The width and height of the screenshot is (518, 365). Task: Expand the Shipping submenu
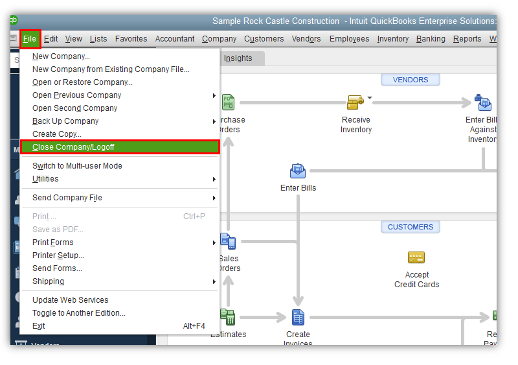[x=120, y=281]
